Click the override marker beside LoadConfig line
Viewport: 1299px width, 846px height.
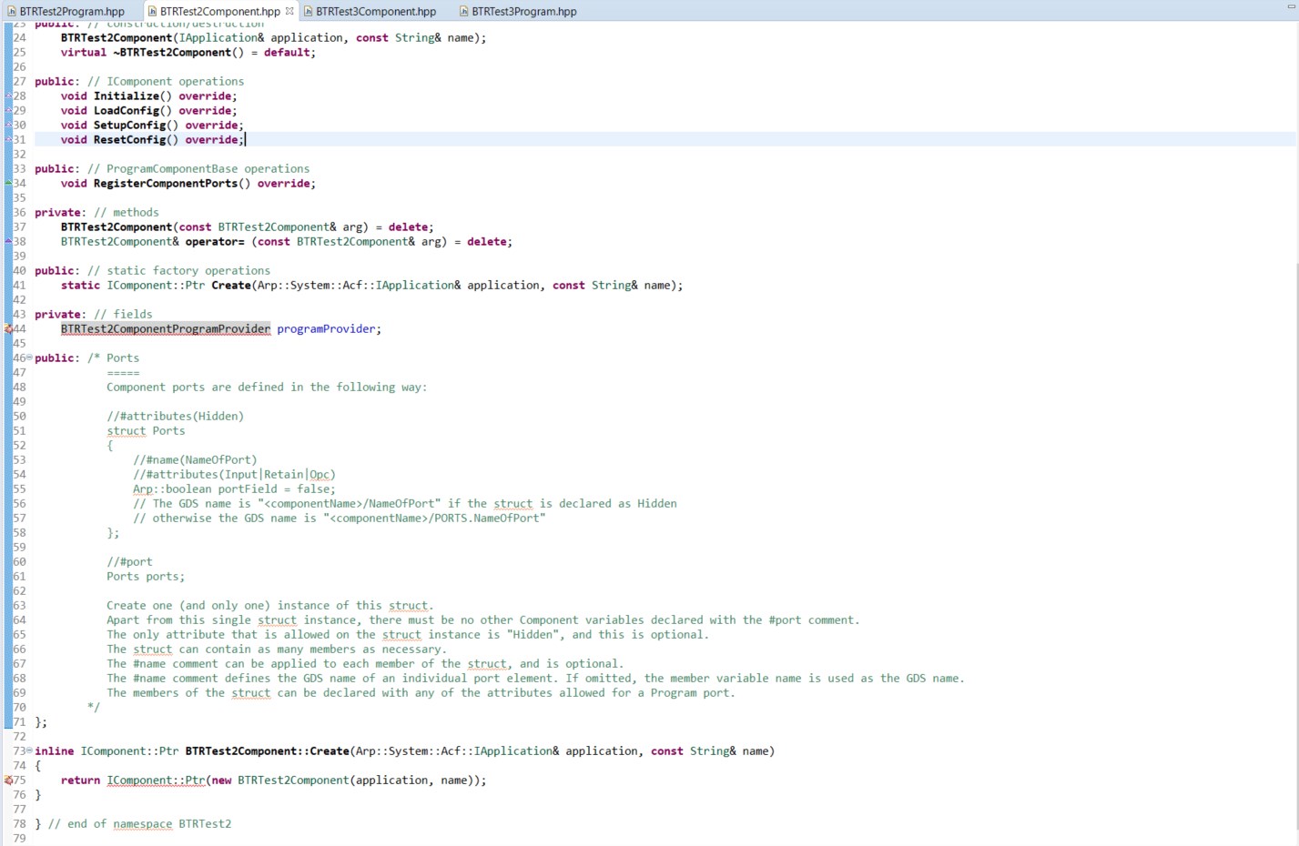tap(9, 110)
